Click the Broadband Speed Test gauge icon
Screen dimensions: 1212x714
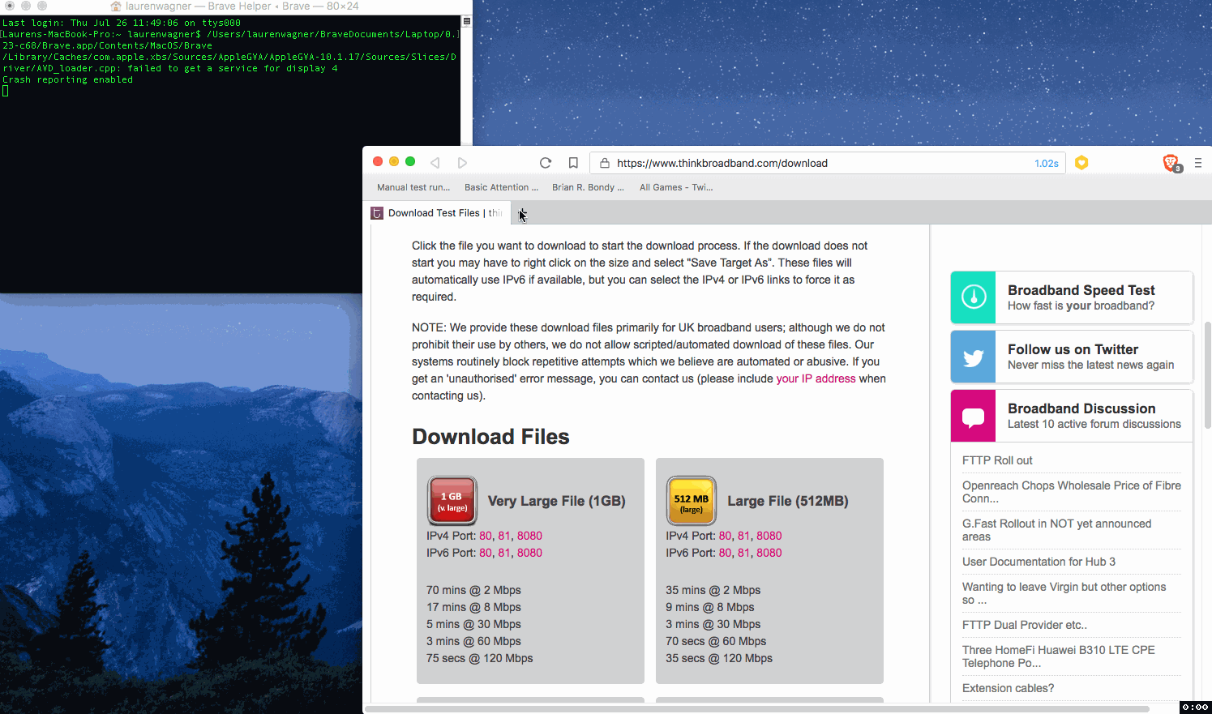coord(974,297)
